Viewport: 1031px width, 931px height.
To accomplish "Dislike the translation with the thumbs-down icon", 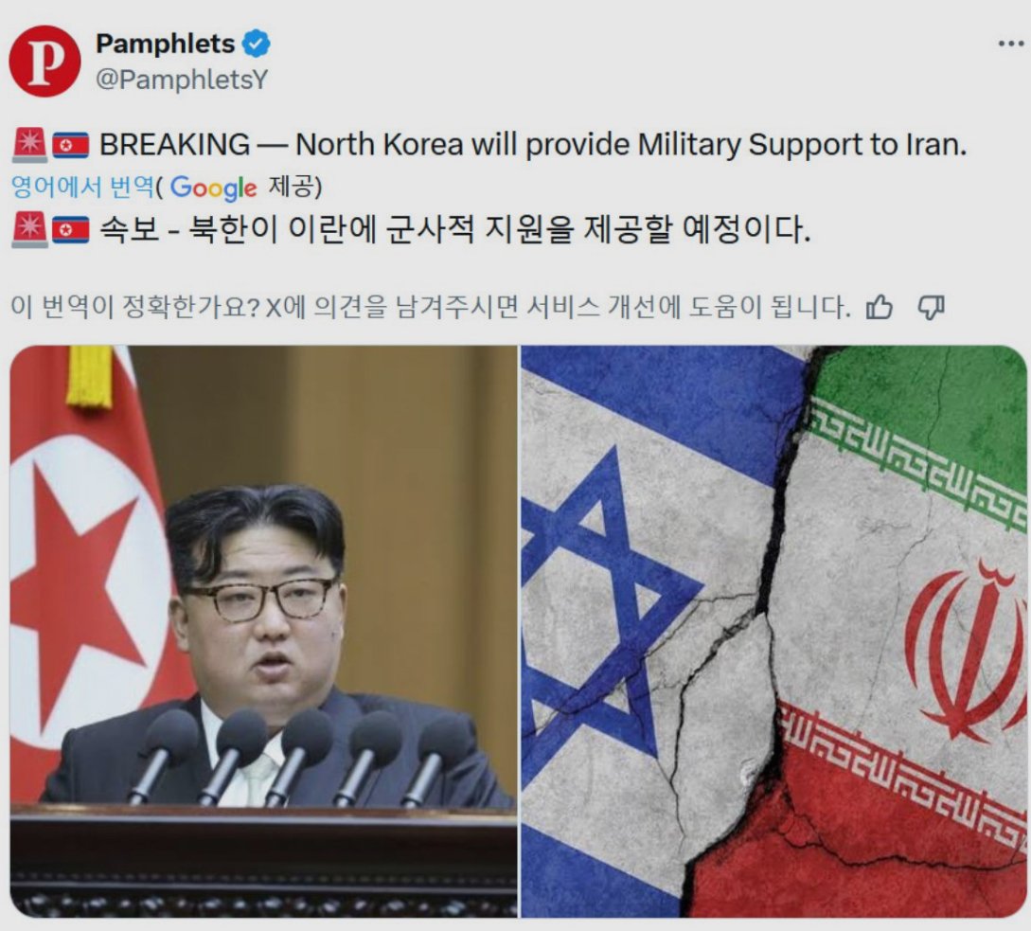I will tap(931, 307).
